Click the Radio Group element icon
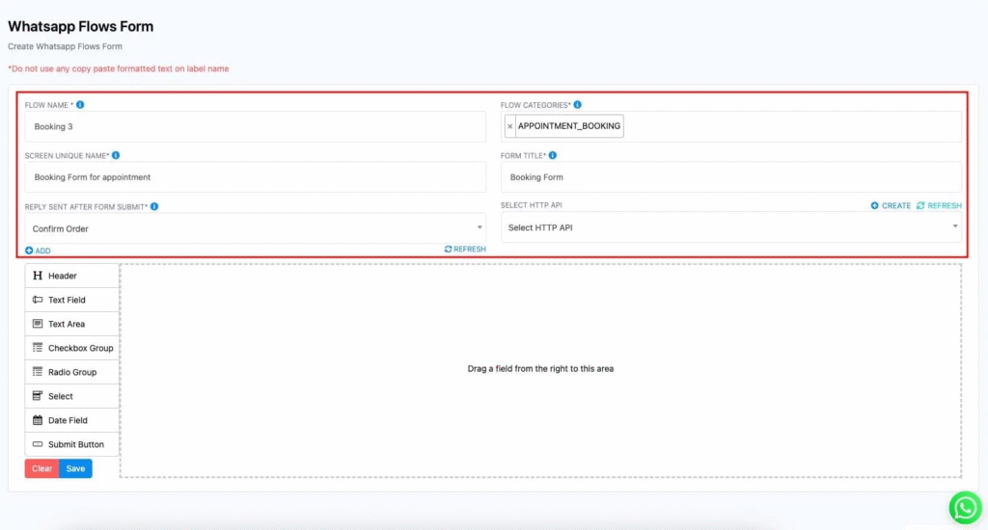988x530 pixels. pyautogui.click(x=38, y=372)
